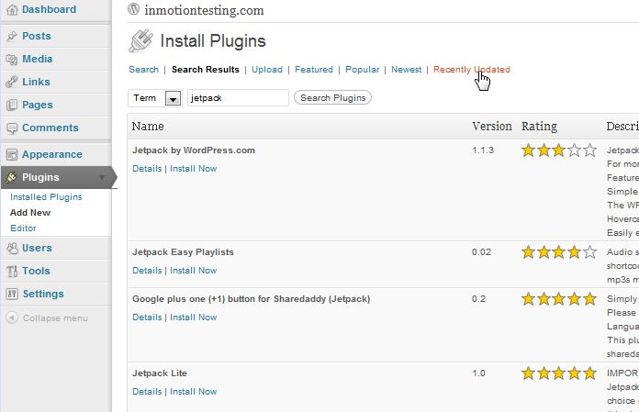Open the Recently Updated tab
This screenshot has width=639, height=412.
point(471,70)
